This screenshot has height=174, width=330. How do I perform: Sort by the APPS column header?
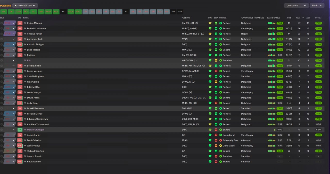(289, 18)
